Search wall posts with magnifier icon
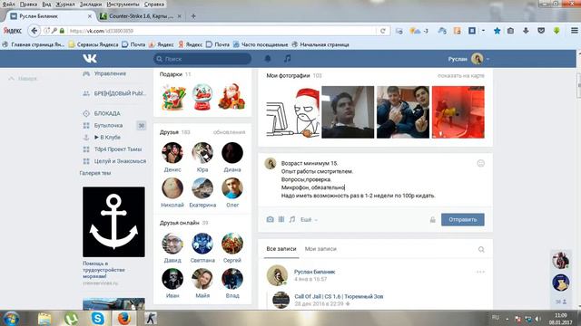The height and width of the screenshot is (326, 581). (x=481, y=250)
